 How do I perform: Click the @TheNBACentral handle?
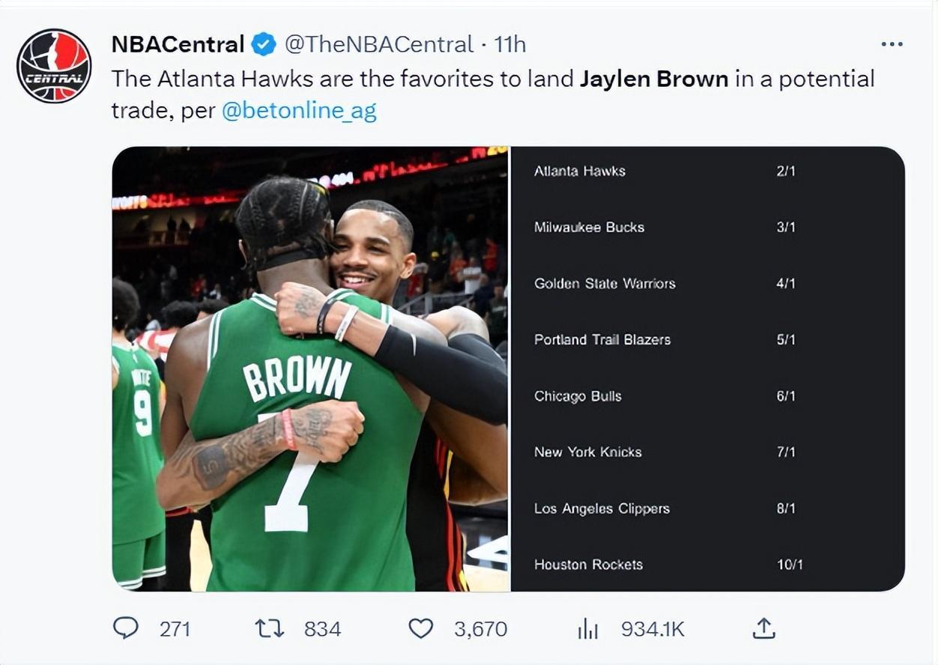pos(379,45)
